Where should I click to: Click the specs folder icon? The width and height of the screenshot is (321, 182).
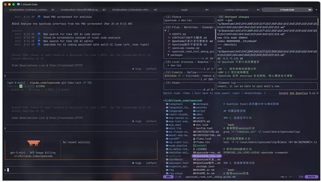194,118
